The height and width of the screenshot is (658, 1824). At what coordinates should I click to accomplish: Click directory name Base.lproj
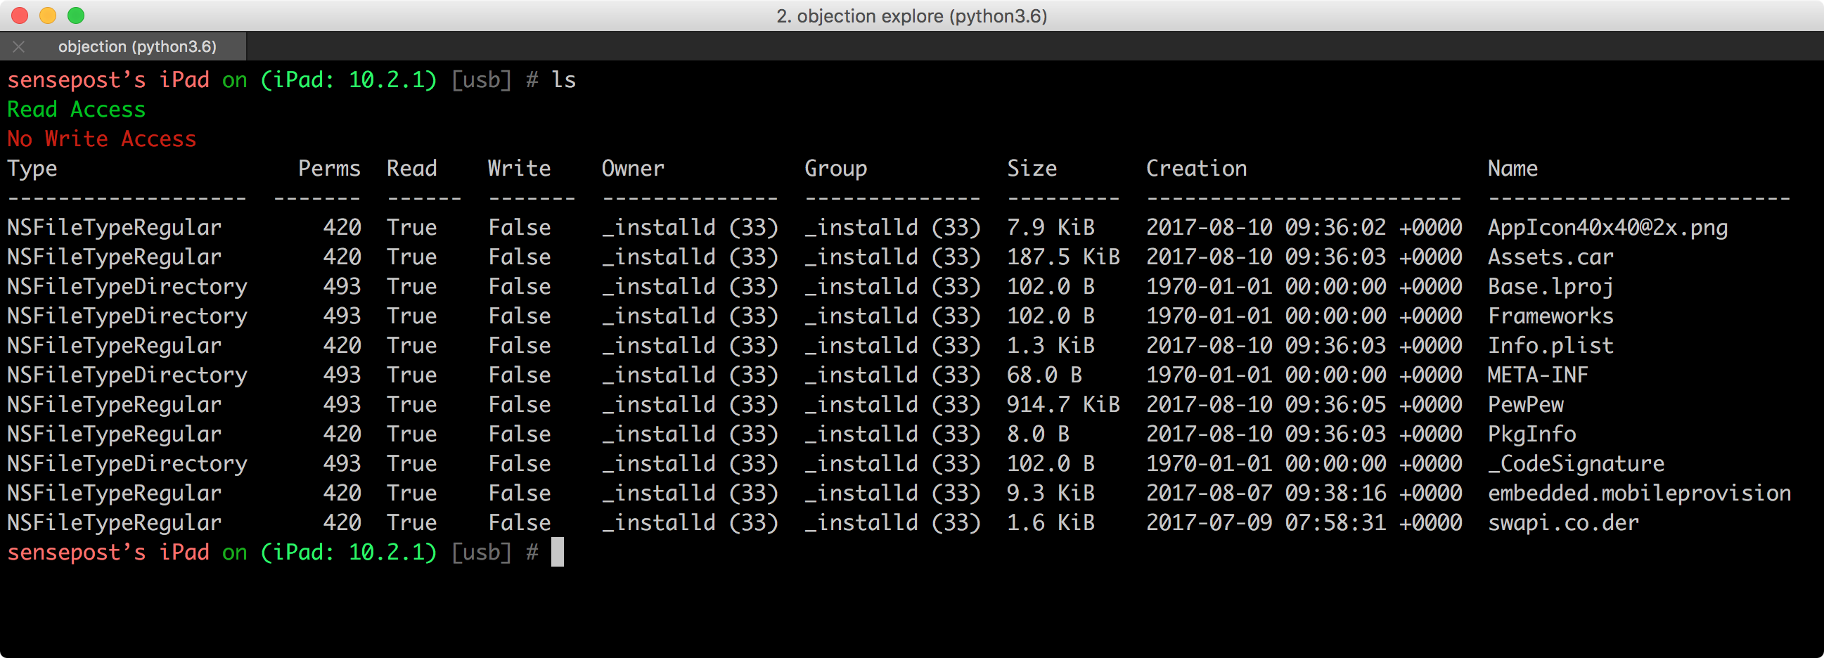[x=1550, y=287]
